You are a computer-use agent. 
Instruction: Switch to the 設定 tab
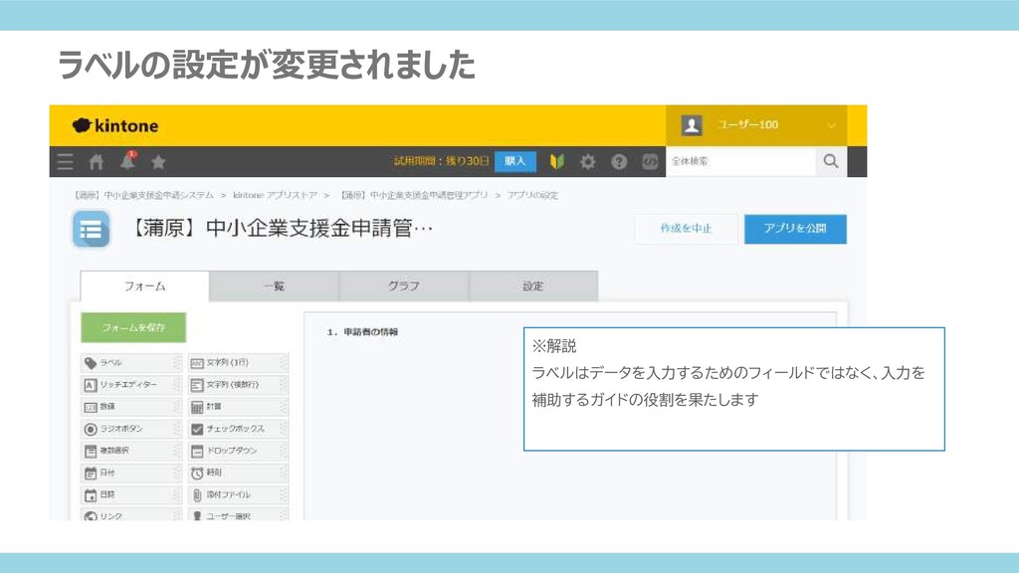pyautogui.click(x=533, y=286)
